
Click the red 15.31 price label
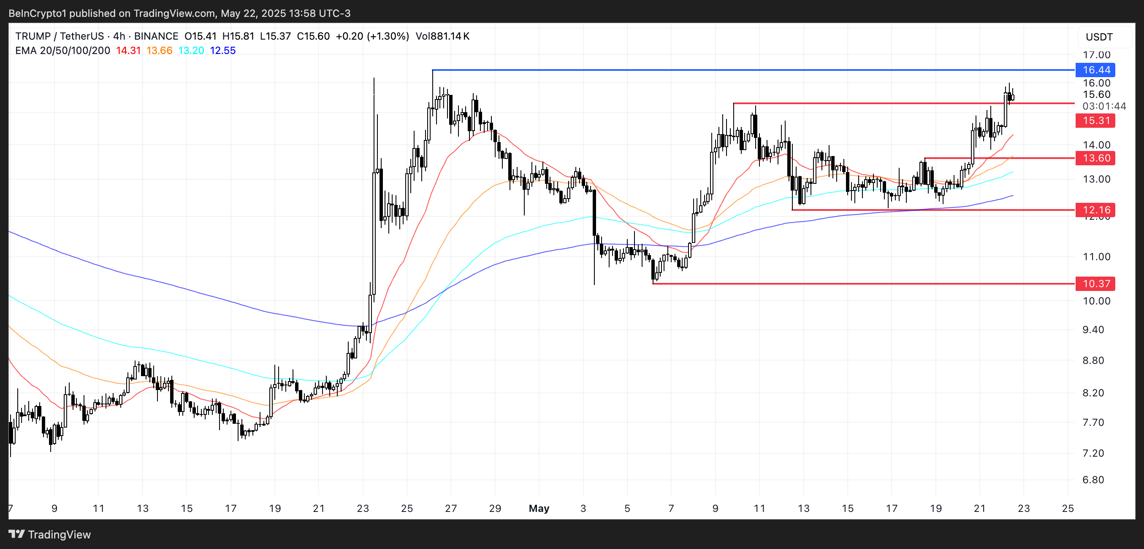(1095, 121)
